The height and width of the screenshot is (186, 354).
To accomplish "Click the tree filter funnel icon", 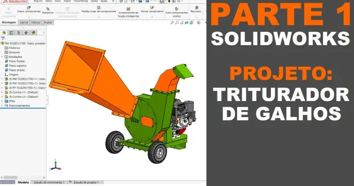I will tap(3, 39).
